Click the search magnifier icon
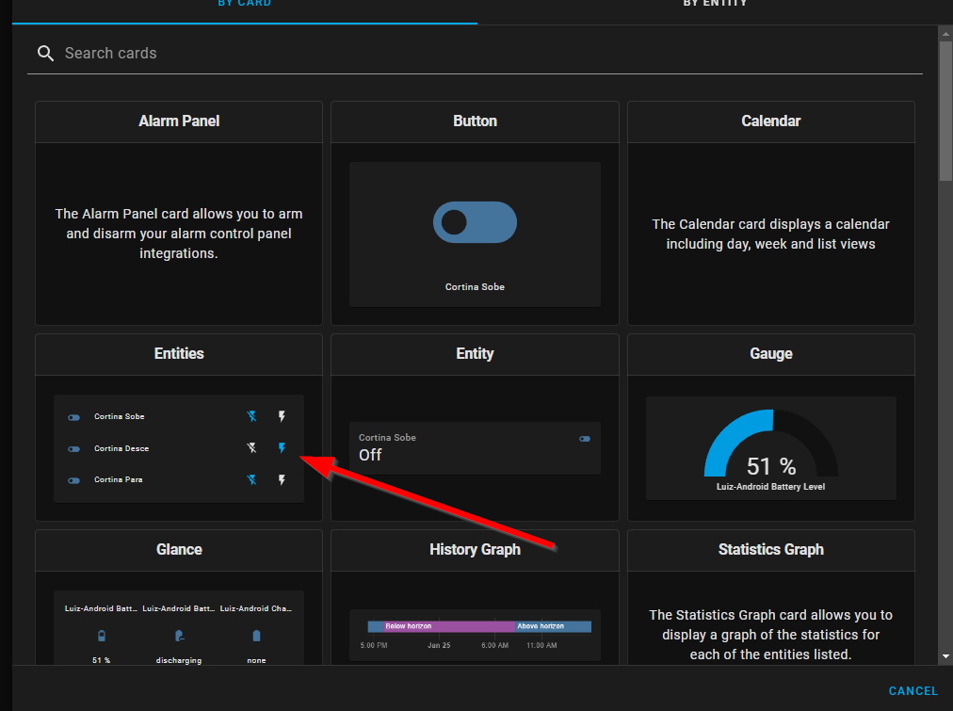Screen dimensions: 953x711 point(45,54)
